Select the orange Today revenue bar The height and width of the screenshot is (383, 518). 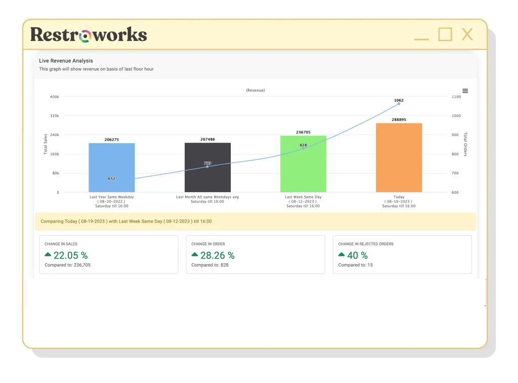399,157
